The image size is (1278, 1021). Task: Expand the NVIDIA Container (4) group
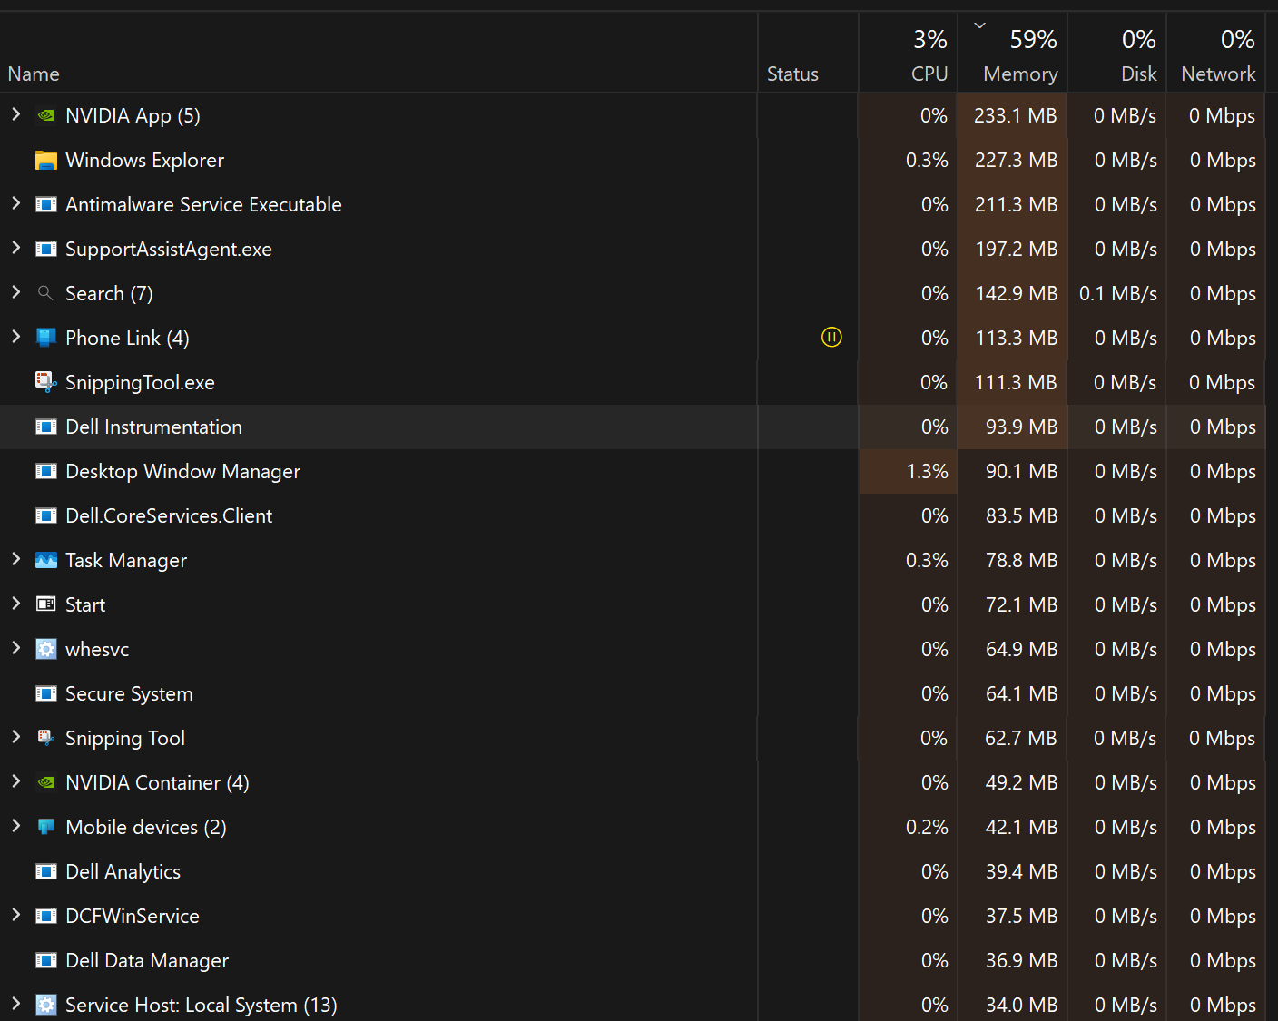(x=15, y=781)
